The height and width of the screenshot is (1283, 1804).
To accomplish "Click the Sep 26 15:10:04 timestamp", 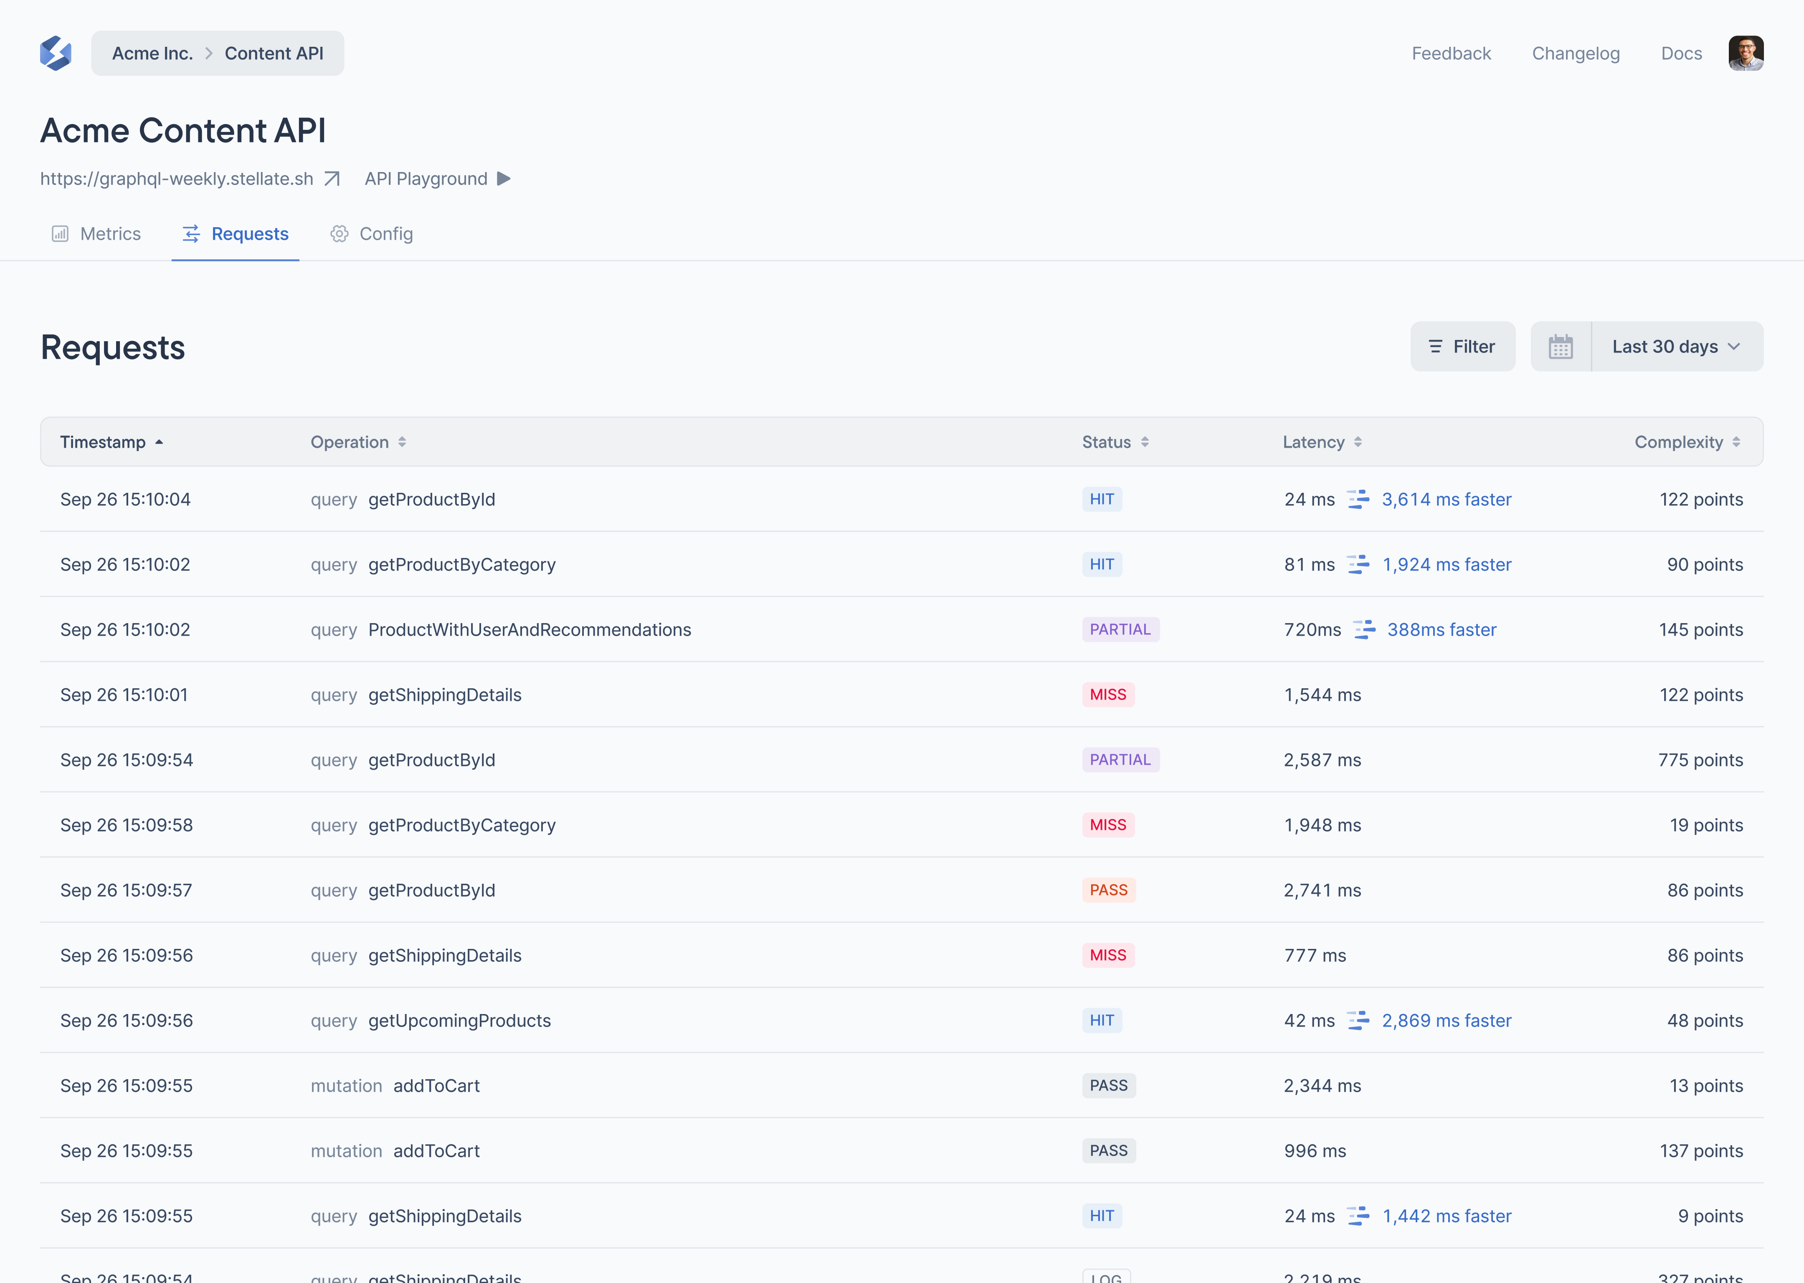I will [x=126, y=500].
